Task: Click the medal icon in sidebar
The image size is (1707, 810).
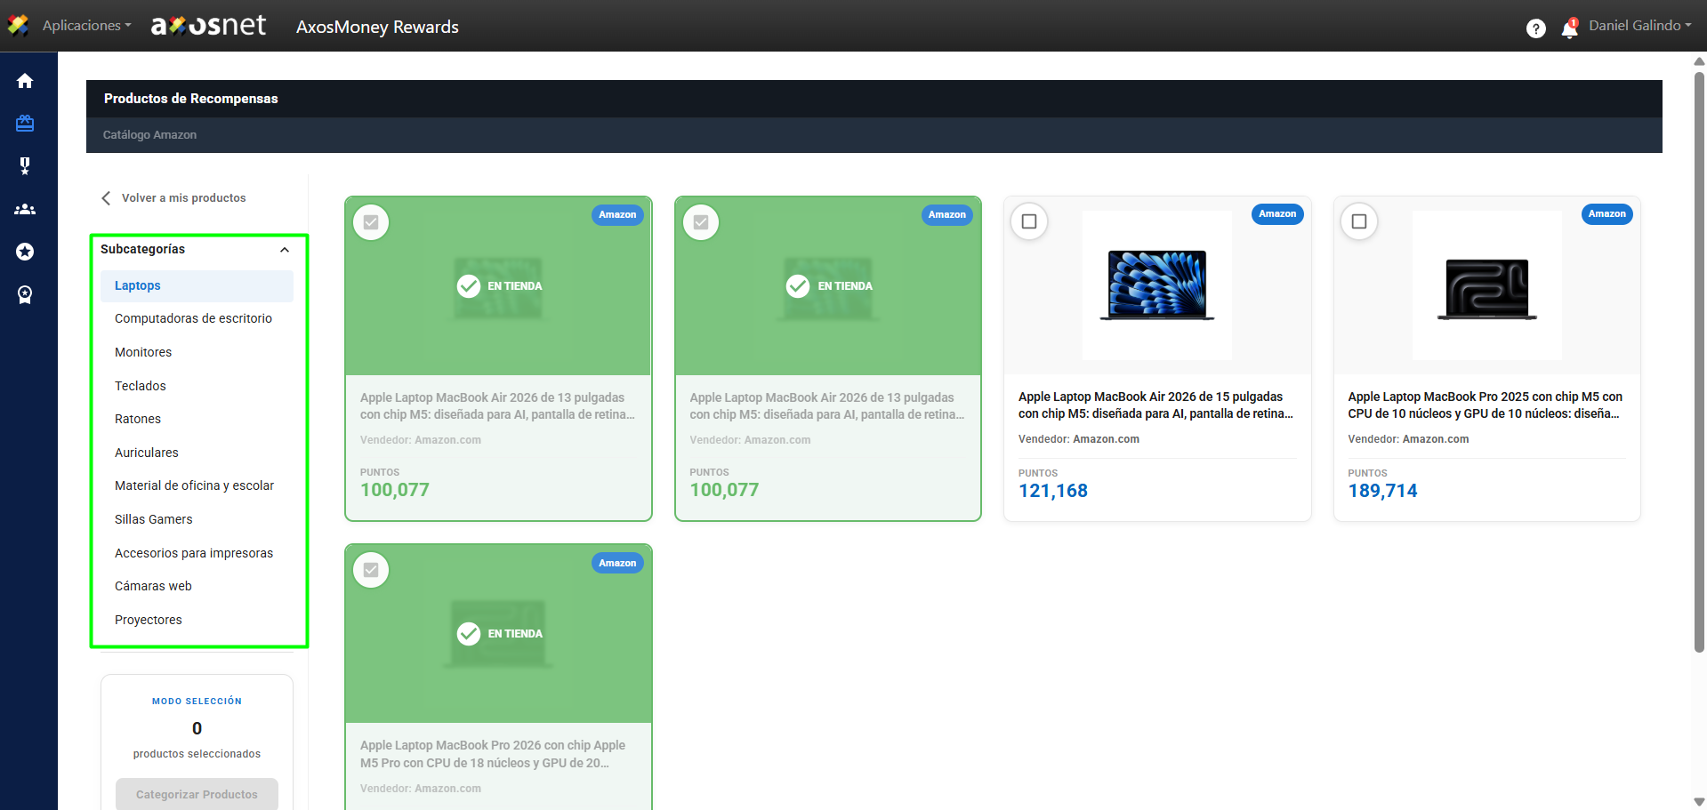Action: pos(25,166)
